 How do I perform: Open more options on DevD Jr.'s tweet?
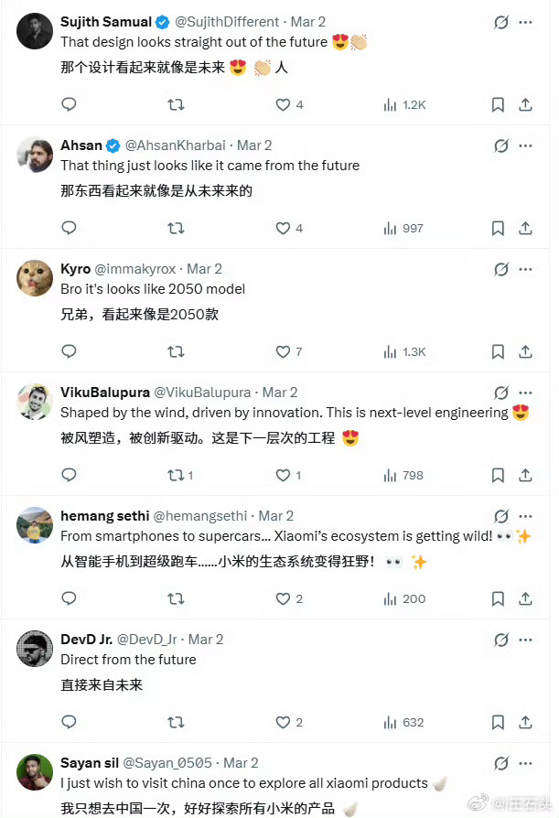(x=526, y=639)
